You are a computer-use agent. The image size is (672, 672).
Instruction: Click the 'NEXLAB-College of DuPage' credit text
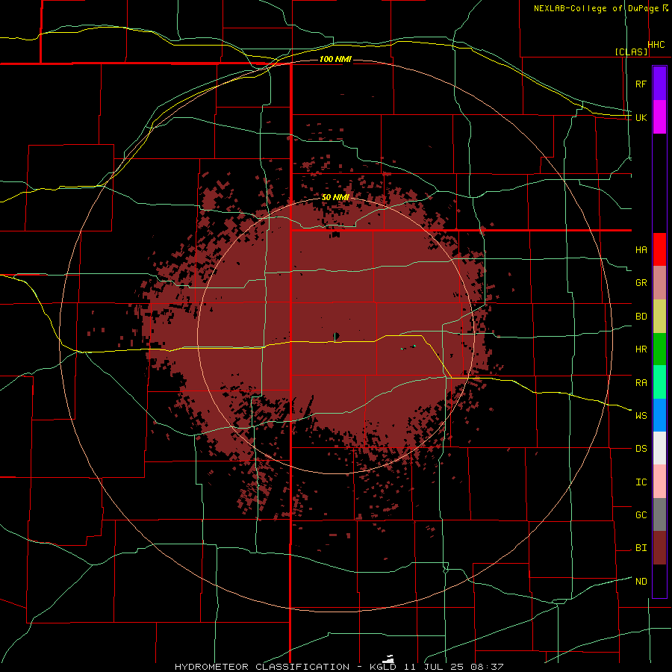[596, 8]
